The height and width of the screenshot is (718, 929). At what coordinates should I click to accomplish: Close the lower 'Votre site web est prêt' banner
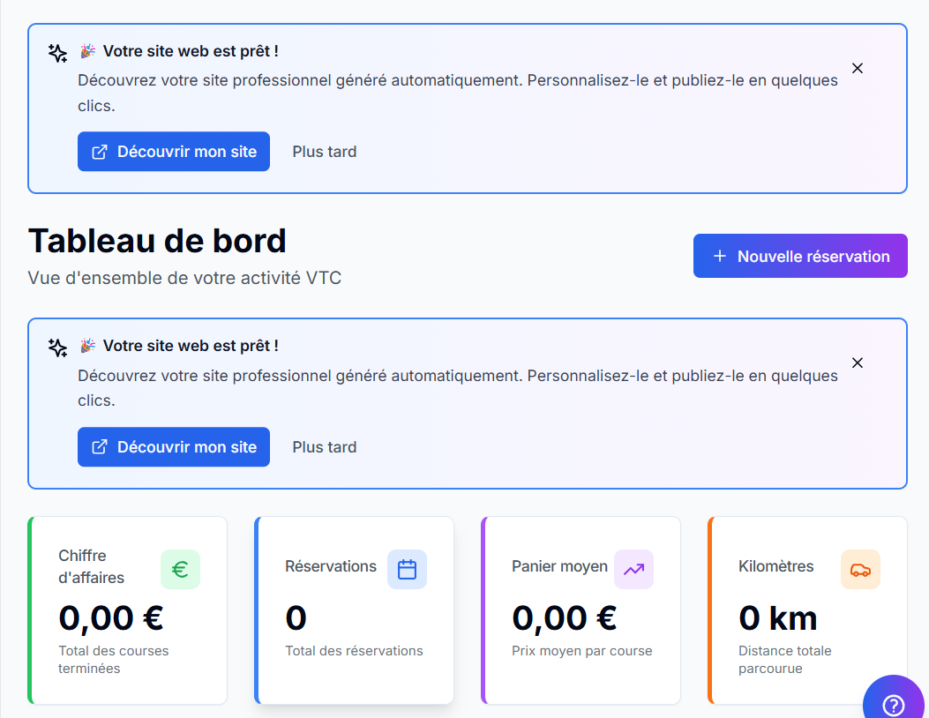(857, 362)
